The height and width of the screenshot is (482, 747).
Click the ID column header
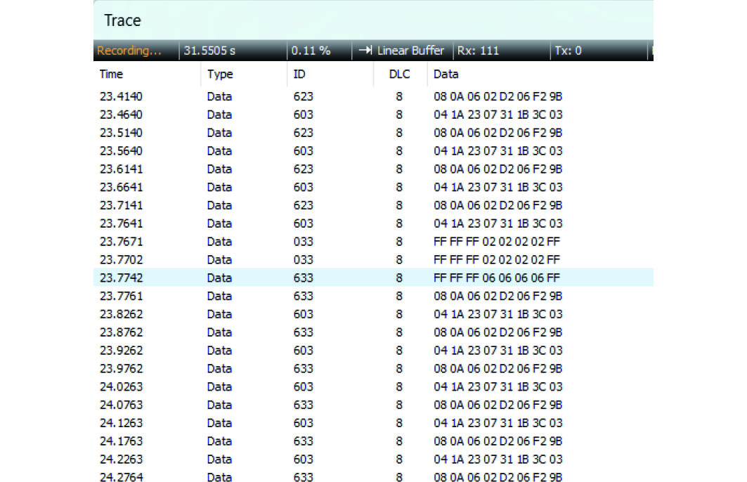299,74
